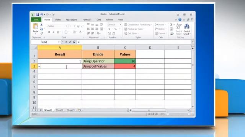Switch to the Insert ribbon tab
The width and height of the screenshot is (245, 137).
[x=58, y=20]
